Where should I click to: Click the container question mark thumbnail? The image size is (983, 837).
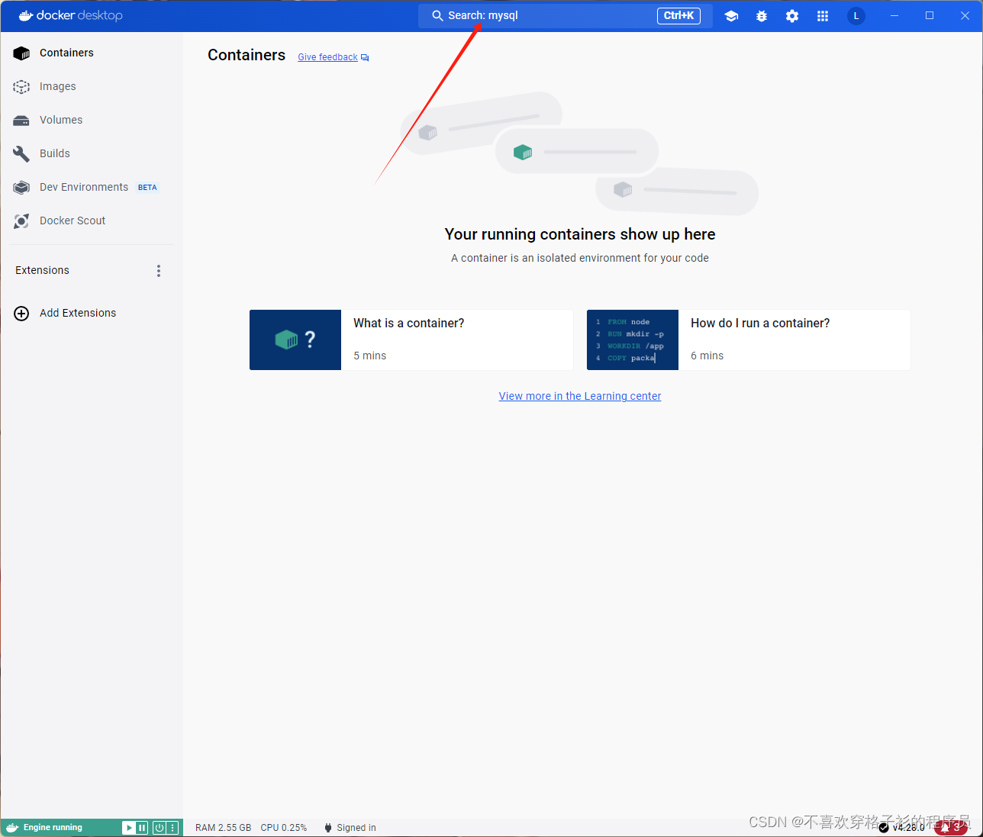(295, 340)
